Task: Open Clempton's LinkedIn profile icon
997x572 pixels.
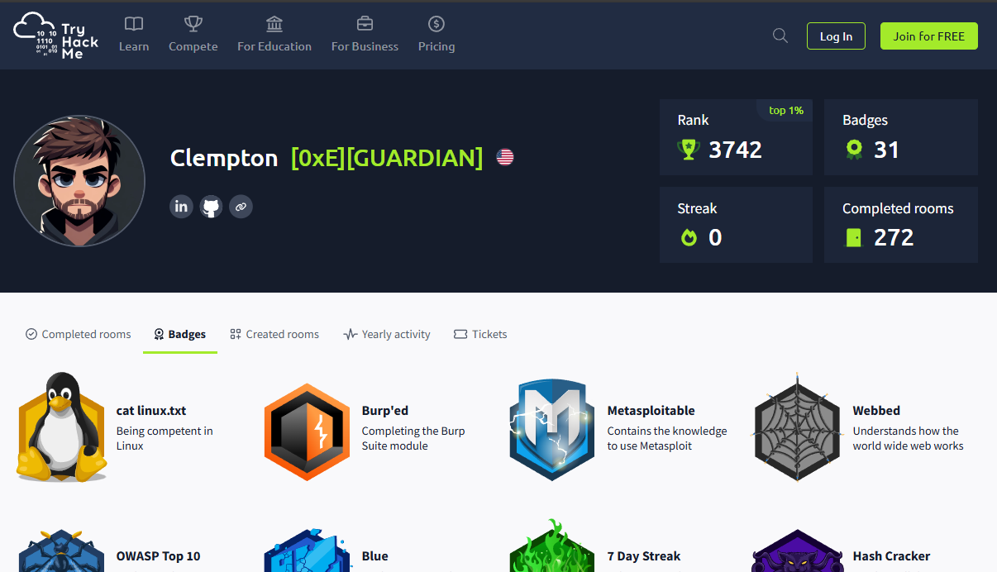Action: click(x=181, y=207)
